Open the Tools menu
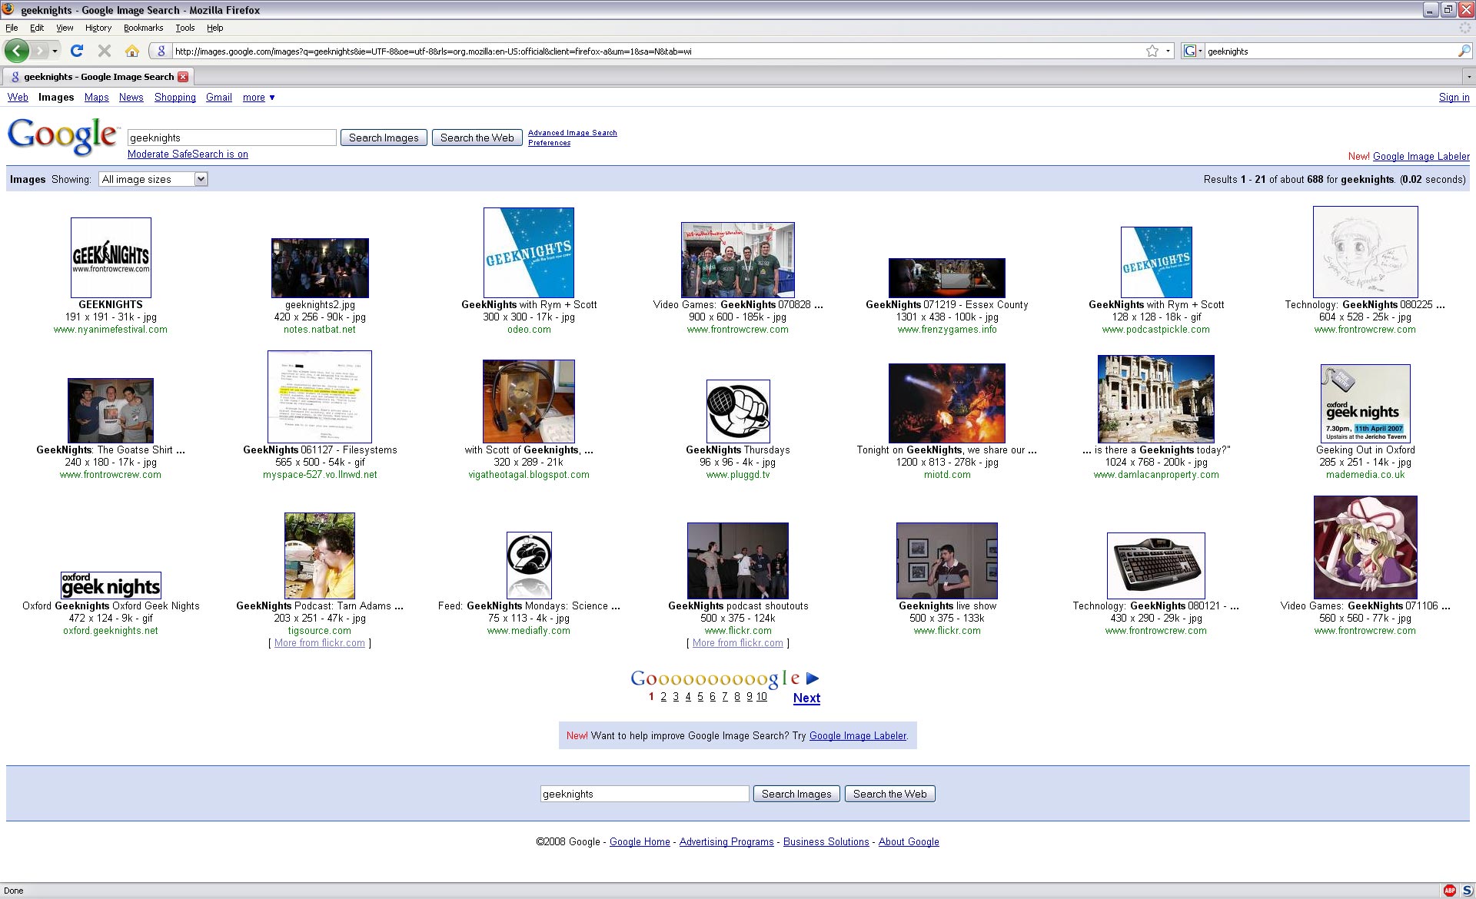This screenshot has width=1476, height=899. tap(185, 28)
